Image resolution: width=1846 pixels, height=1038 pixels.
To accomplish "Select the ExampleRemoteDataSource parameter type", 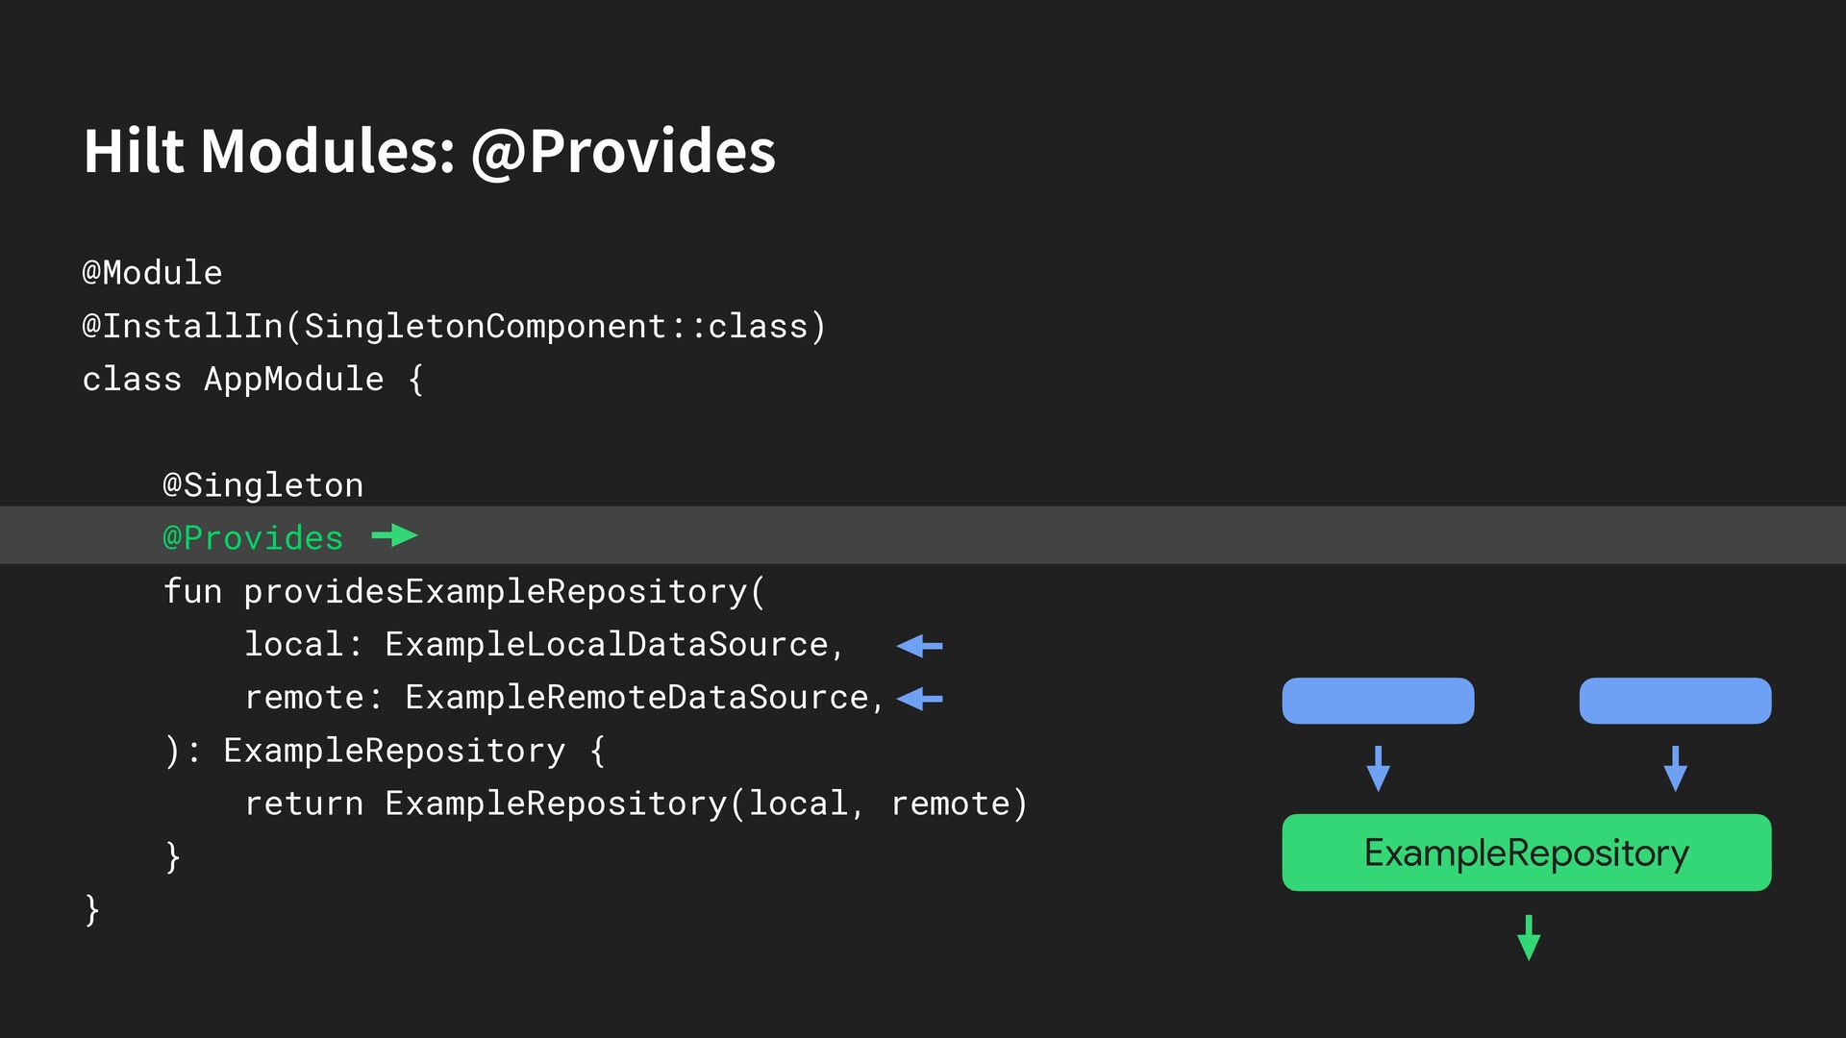I will pos(636,697).
